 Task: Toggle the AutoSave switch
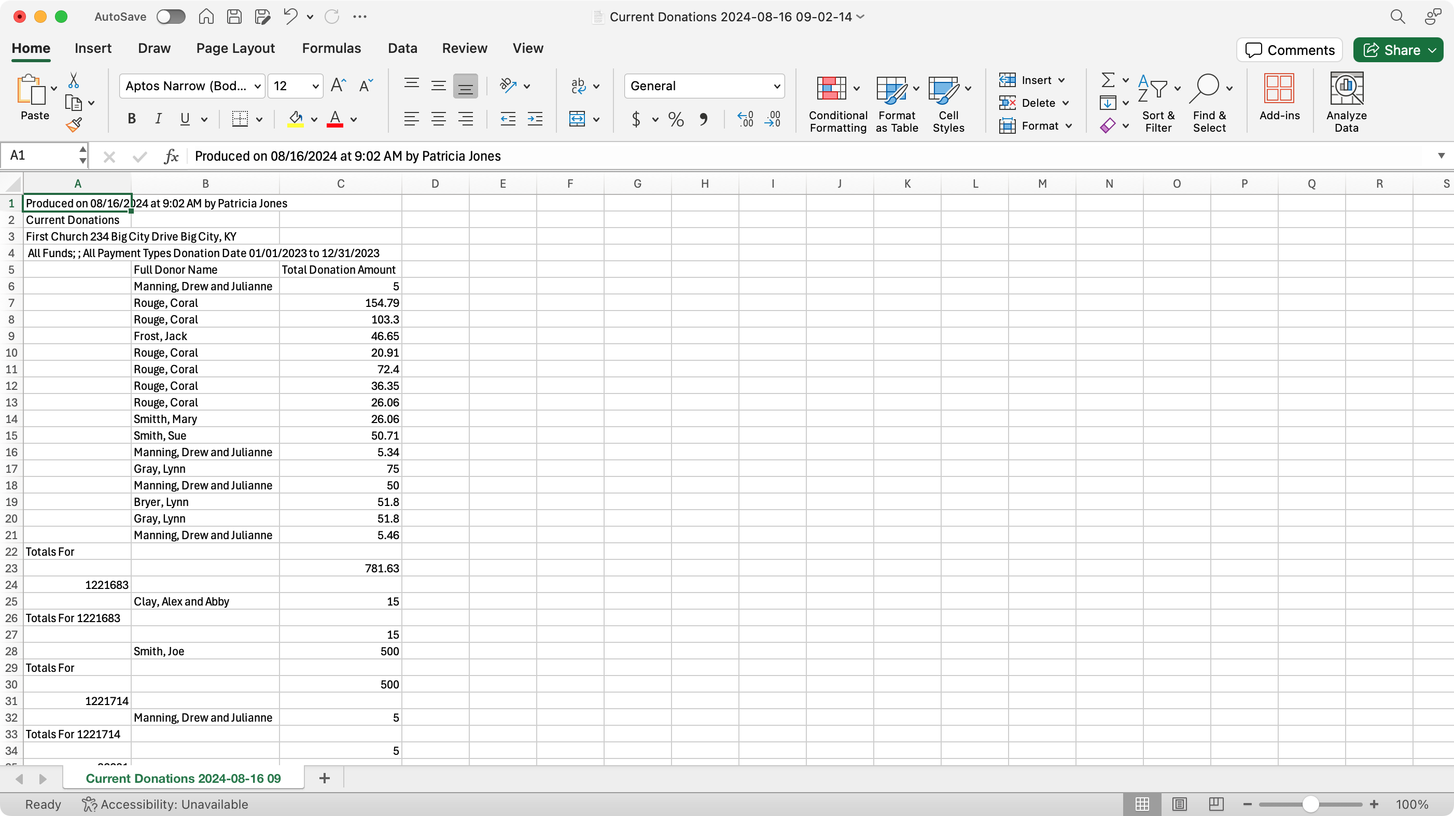coord(171,17)
